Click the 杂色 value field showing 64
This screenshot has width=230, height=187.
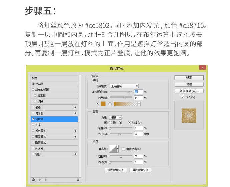(x=138, y=98)
